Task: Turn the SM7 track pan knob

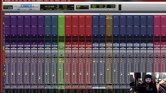Action: tap(61, 55)
